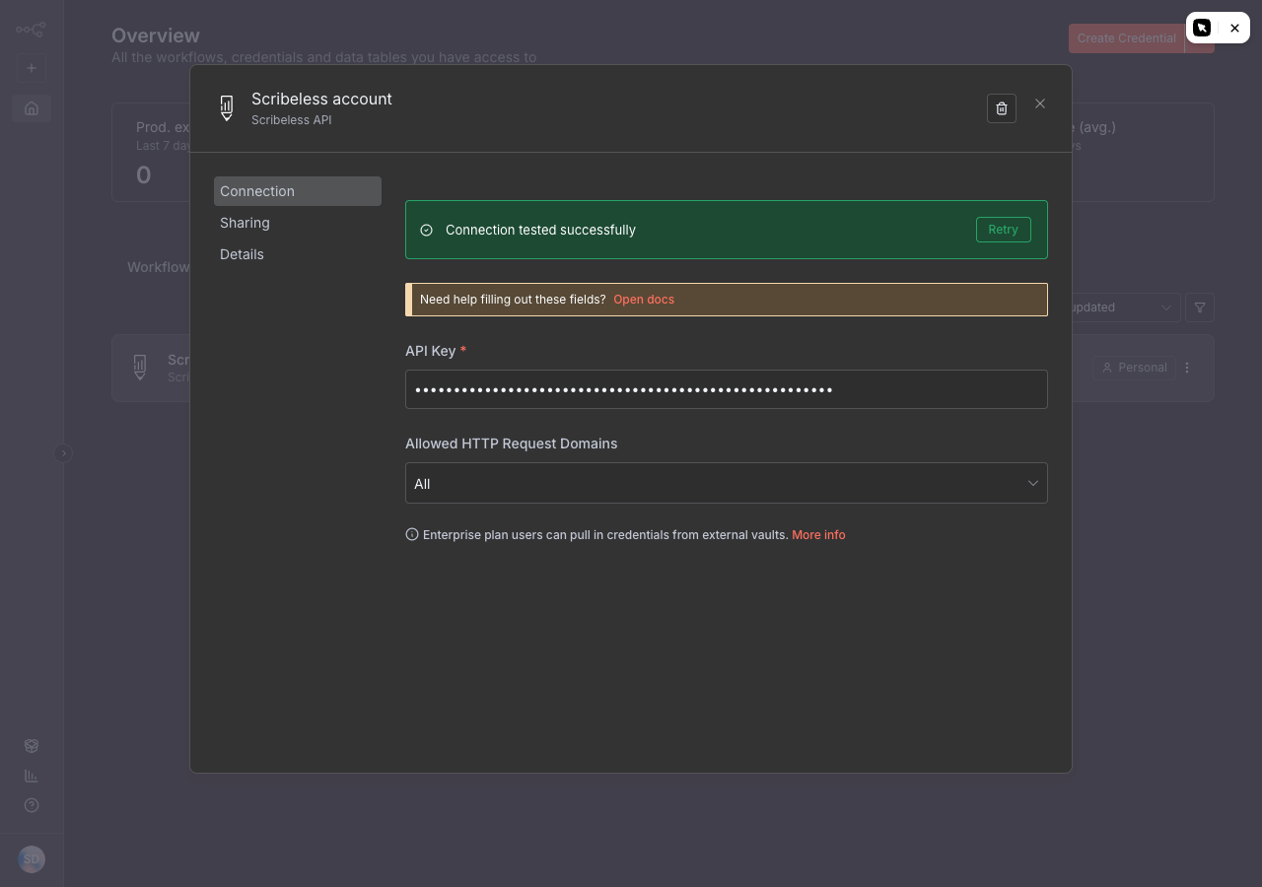Click the connection success checkmark icon
1262x887 pixels.
pyautogui.click(x=427, y=230)
